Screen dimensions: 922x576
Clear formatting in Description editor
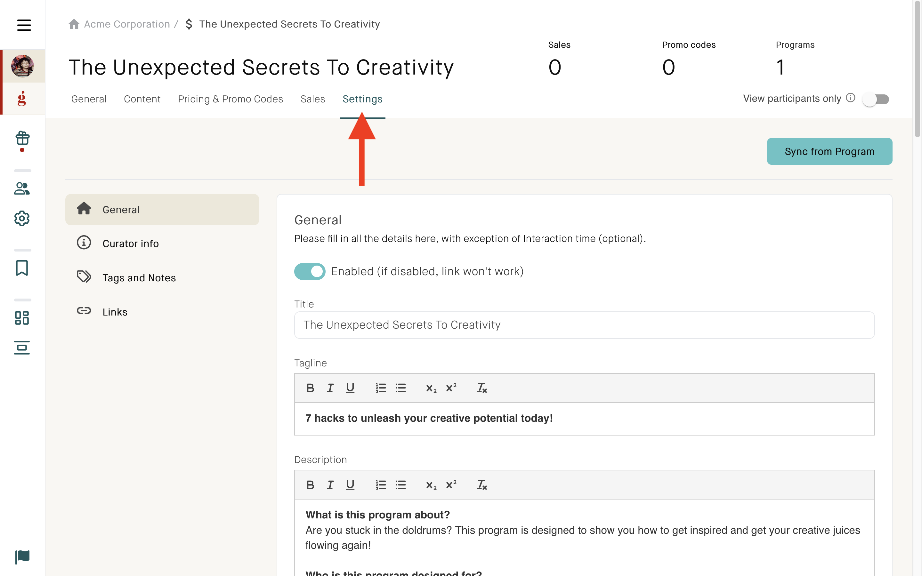click(482, 484)
